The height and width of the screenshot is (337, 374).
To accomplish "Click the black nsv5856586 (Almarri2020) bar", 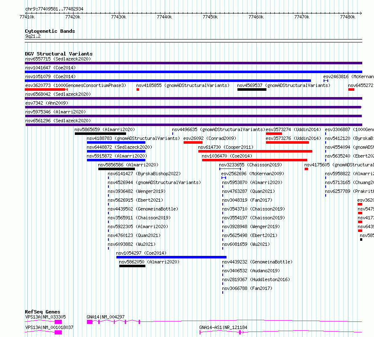I will [117, 169].
